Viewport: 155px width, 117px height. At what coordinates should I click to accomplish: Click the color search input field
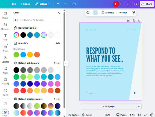pyautogui.click(x=37, y=20)
